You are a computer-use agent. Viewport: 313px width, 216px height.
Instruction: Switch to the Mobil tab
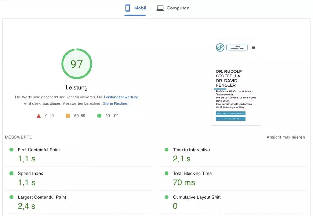(x=135, y=8)
